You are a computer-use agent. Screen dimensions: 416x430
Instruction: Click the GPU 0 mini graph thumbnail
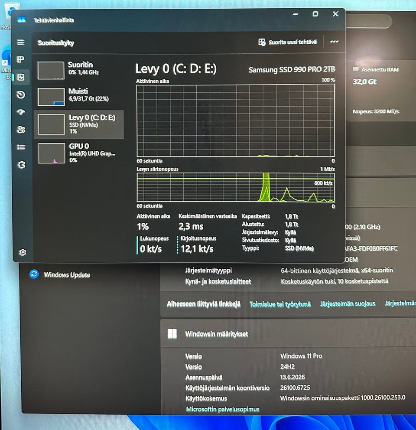(x=52, y=153)
